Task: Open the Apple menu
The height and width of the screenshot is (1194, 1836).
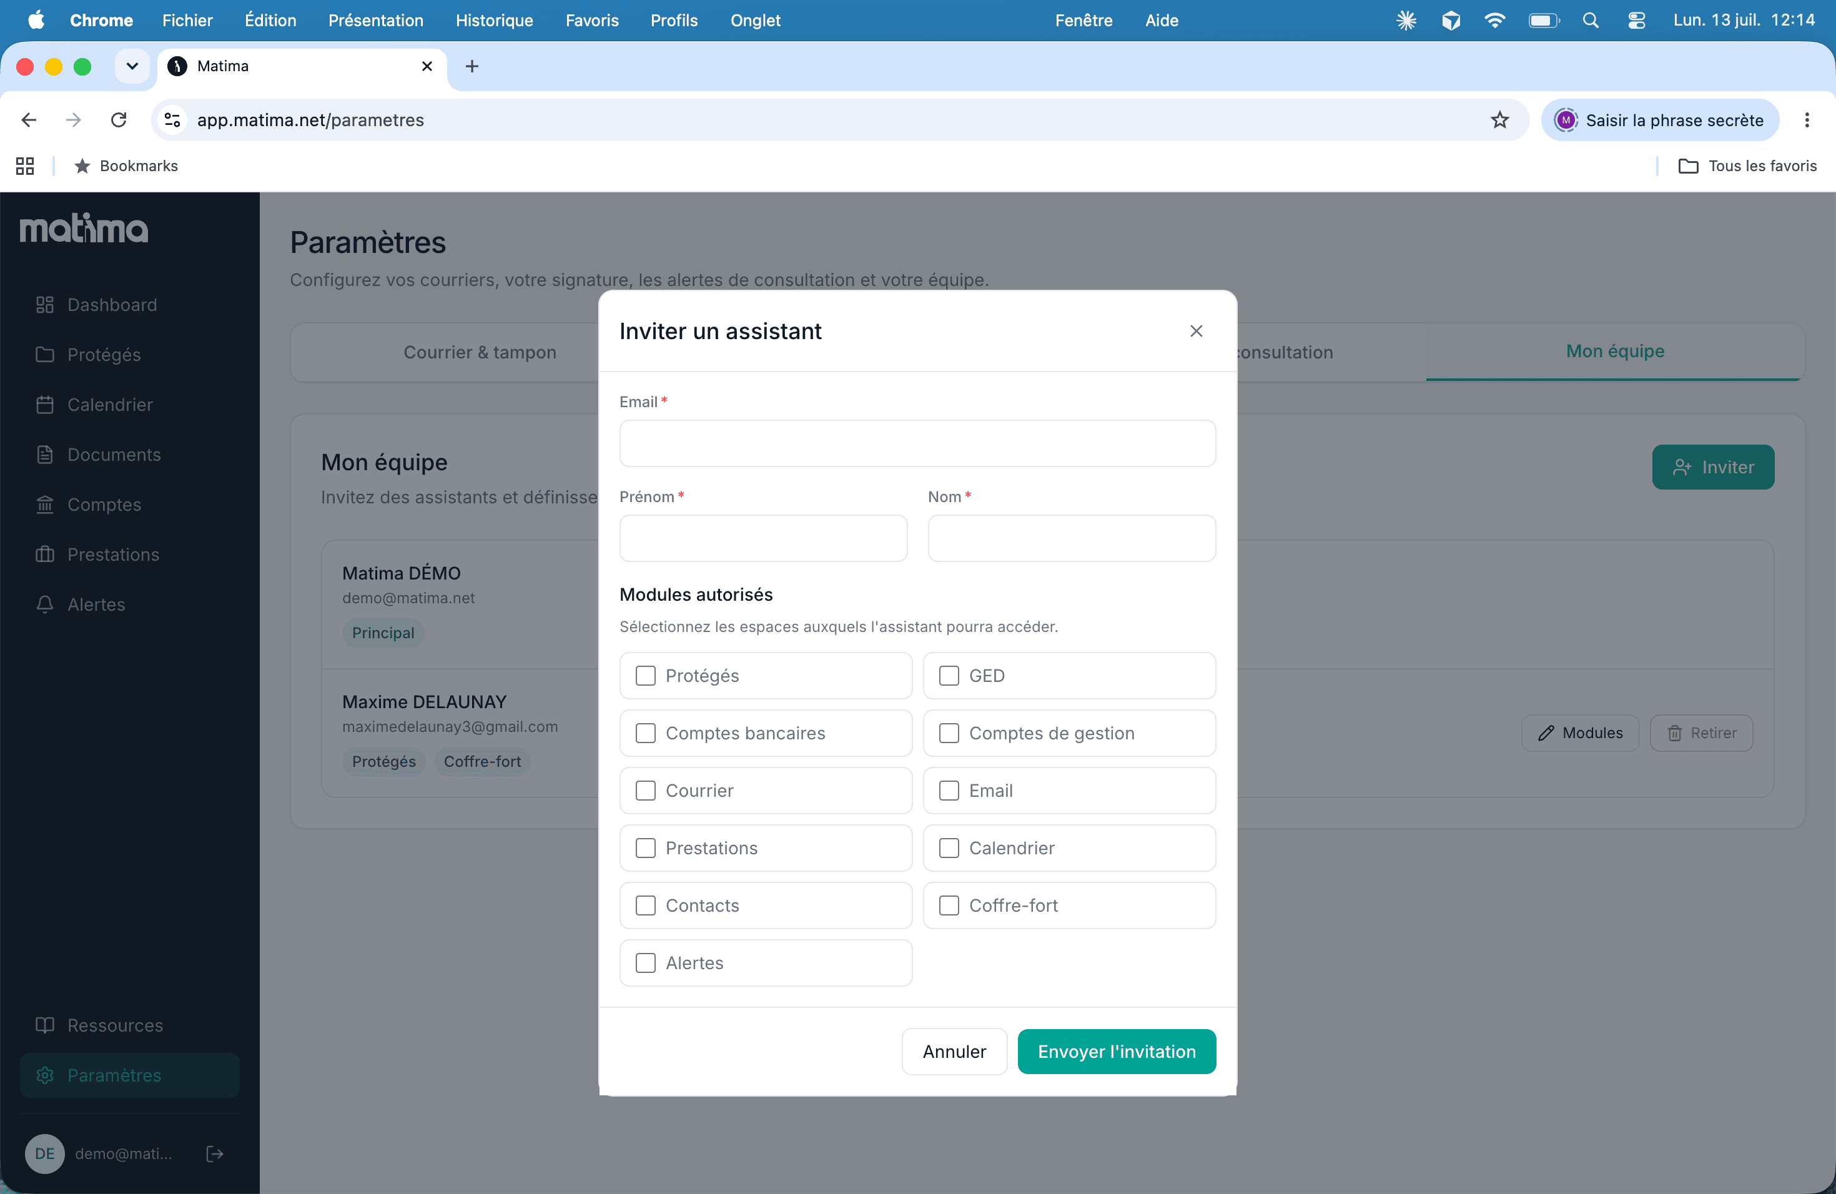Action: pos(36,21)
